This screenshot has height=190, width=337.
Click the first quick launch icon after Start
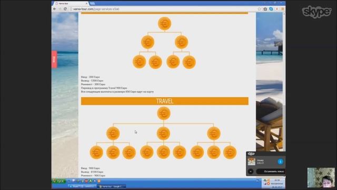[x=69, y=181]
